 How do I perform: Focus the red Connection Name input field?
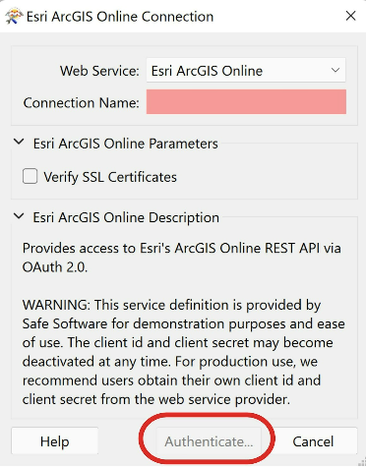point(246,102)
